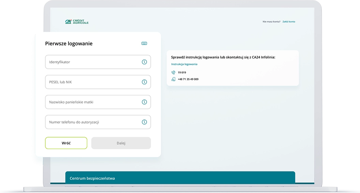360x193 pixels.
Task: Open info for Nazwisko panieńskie matki
Action: (x=144, y=102)
